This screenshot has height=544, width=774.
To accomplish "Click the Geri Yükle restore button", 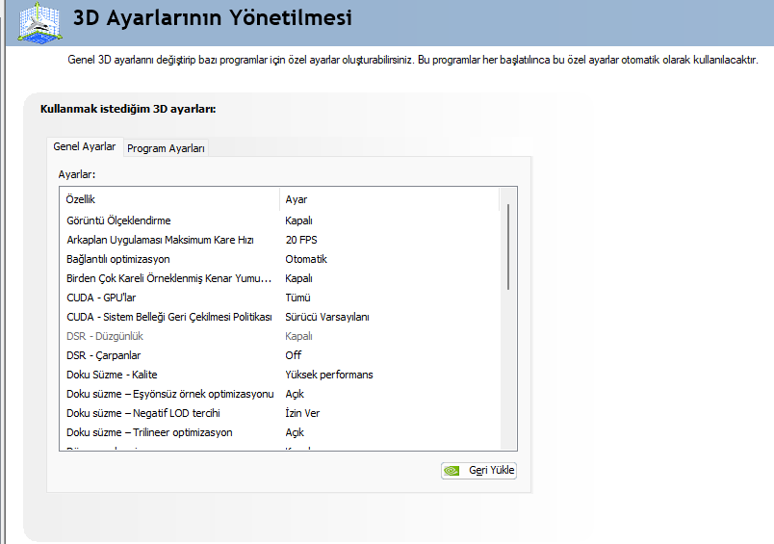I will click(478, 471).
